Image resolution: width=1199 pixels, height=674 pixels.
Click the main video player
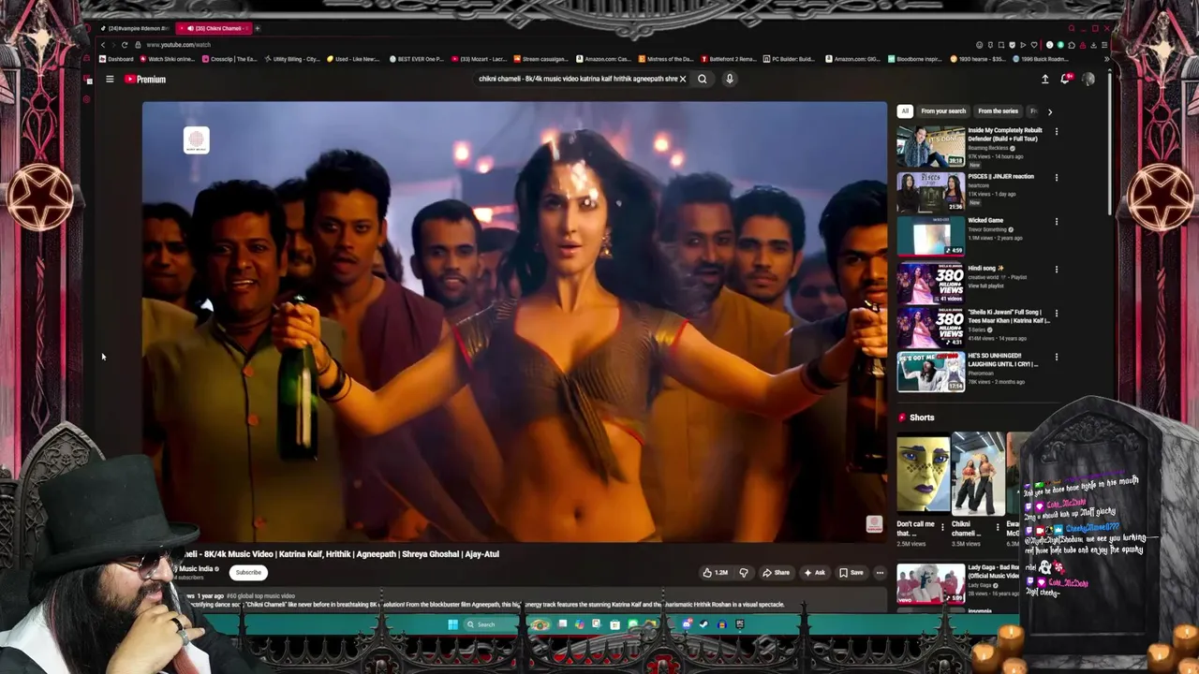pos(514,321)
